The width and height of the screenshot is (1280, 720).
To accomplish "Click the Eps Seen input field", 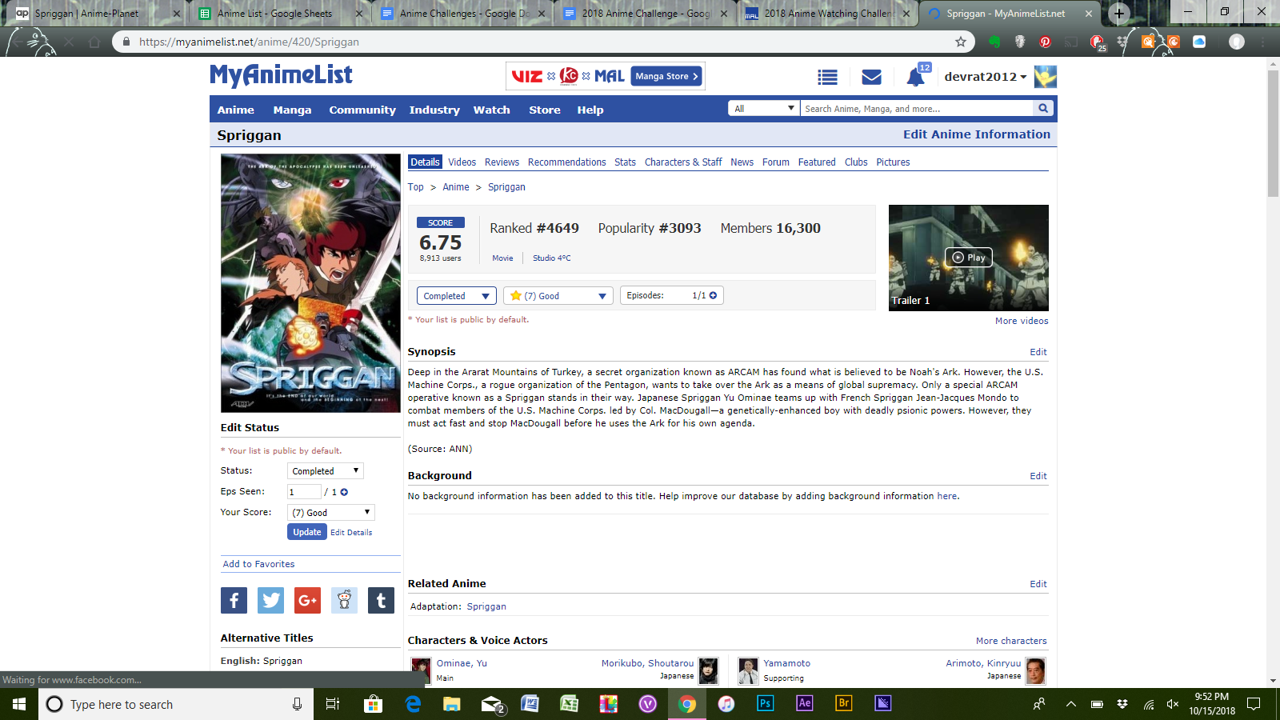I will pos(303,492).
